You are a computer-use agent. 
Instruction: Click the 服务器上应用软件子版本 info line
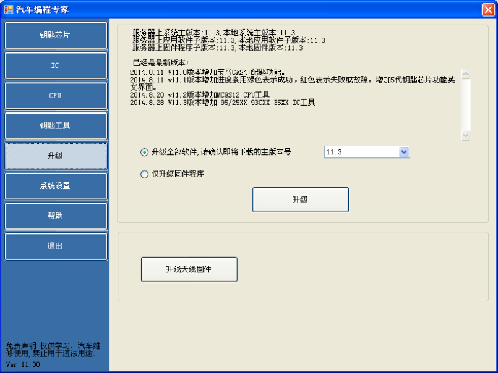click(x=229, y=40)
